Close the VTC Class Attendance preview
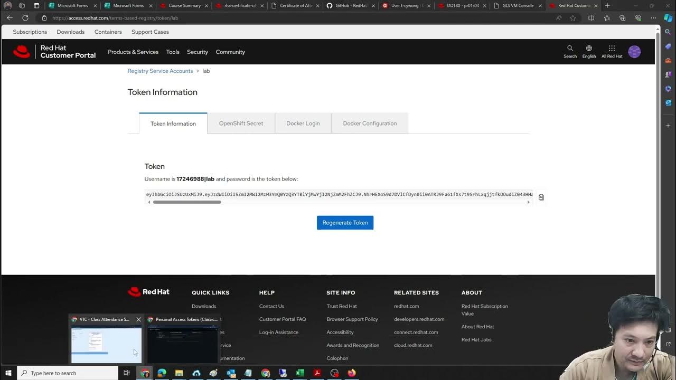Viewport: 676px width, 380px height. click(138, 319)
